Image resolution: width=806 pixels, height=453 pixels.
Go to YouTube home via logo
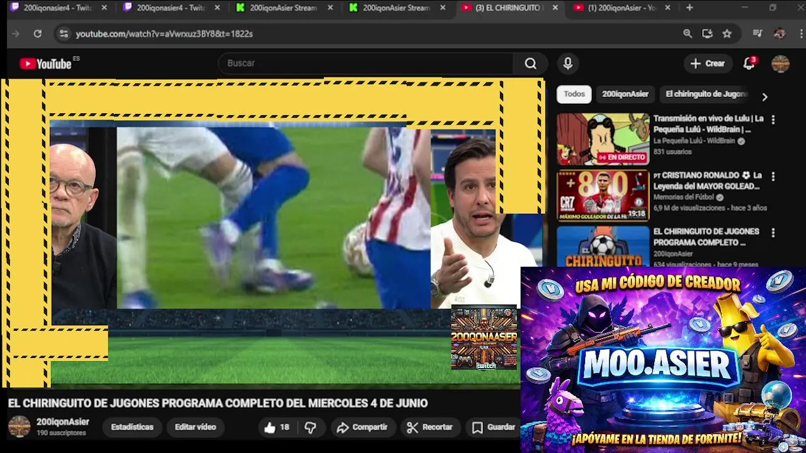tap(45, 64)
